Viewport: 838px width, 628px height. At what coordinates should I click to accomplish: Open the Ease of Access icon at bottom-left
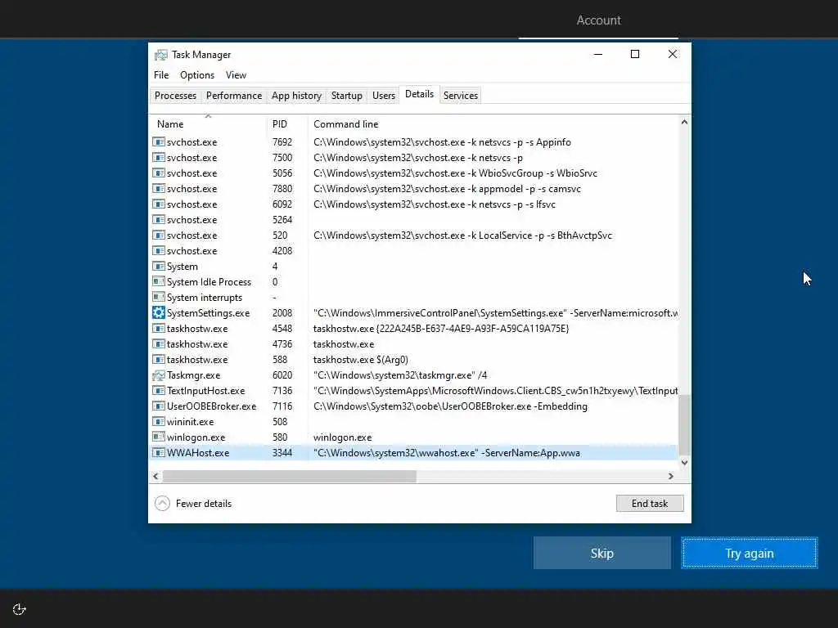(x=20, y=609)
